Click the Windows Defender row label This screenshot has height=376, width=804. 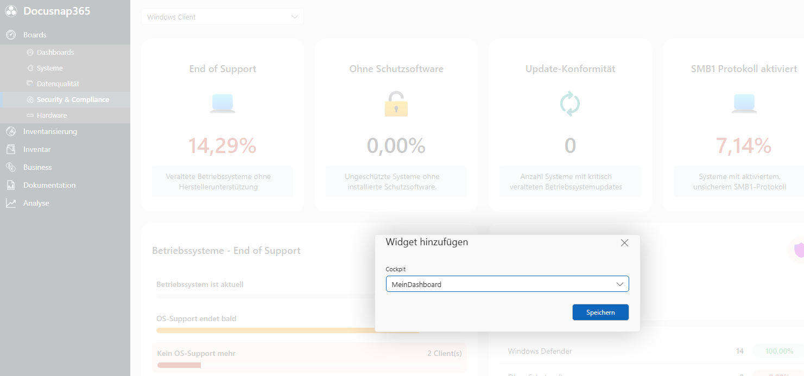(x=540, y=351)
